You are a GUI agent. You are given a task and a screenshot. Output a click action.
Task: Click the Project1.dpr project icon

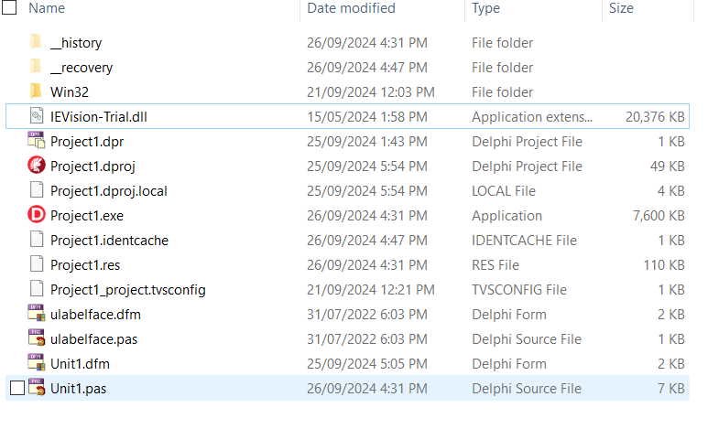[37, 140]
